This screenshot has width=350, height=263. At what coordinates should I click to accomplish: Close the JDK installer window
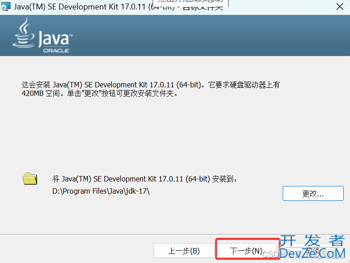point(340,7)
